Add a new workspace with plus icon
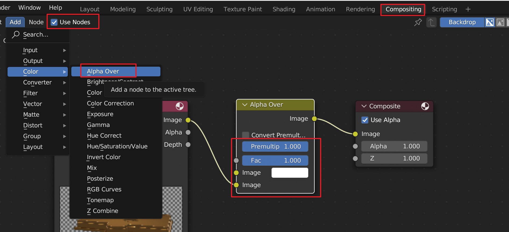Viewport: 509px width, 232px height. [x=468, y=9]
